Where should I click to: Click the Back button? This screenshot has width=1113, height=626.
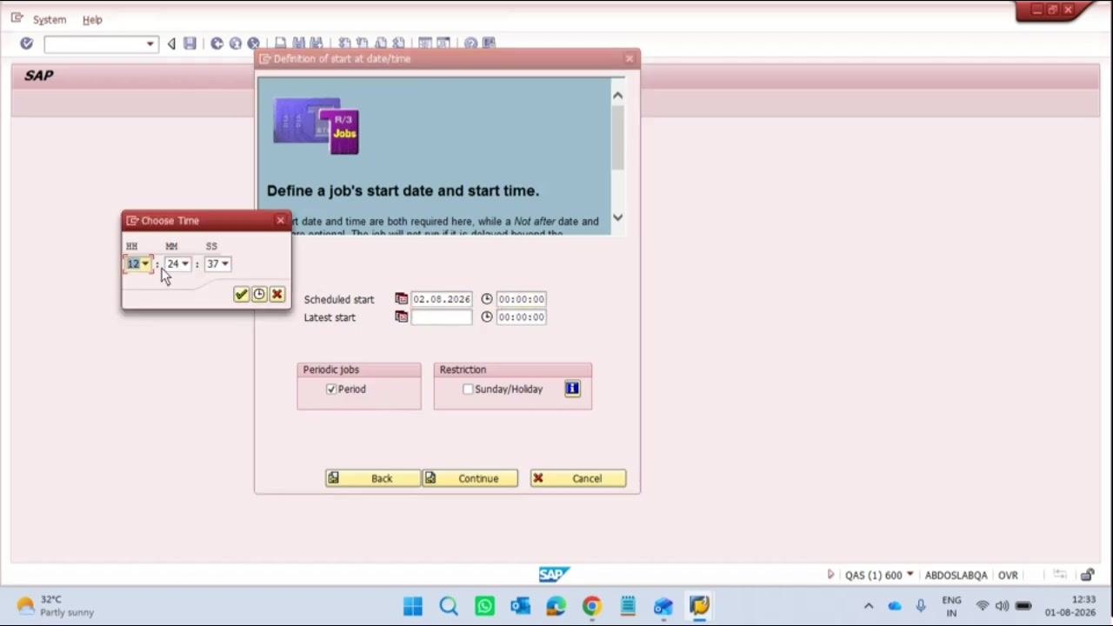pyautogui.click(x=373, y=478)
